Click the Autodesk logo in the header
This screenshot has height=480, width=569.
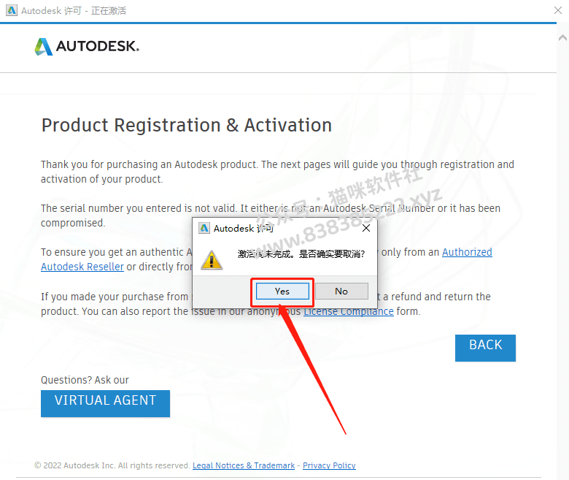[87, 47]
